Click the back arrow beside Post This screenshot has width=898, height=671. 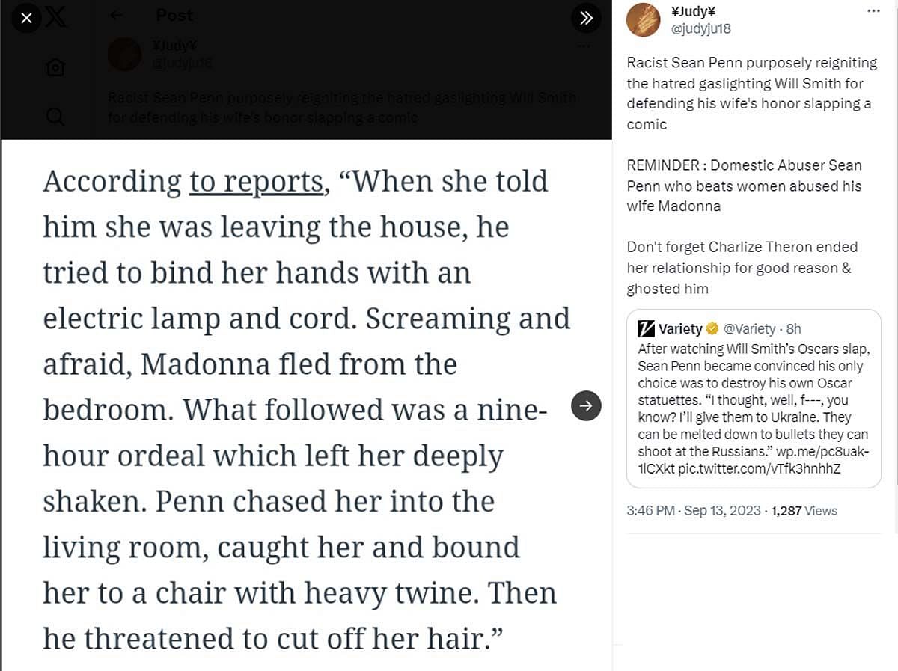click(116, 15)
